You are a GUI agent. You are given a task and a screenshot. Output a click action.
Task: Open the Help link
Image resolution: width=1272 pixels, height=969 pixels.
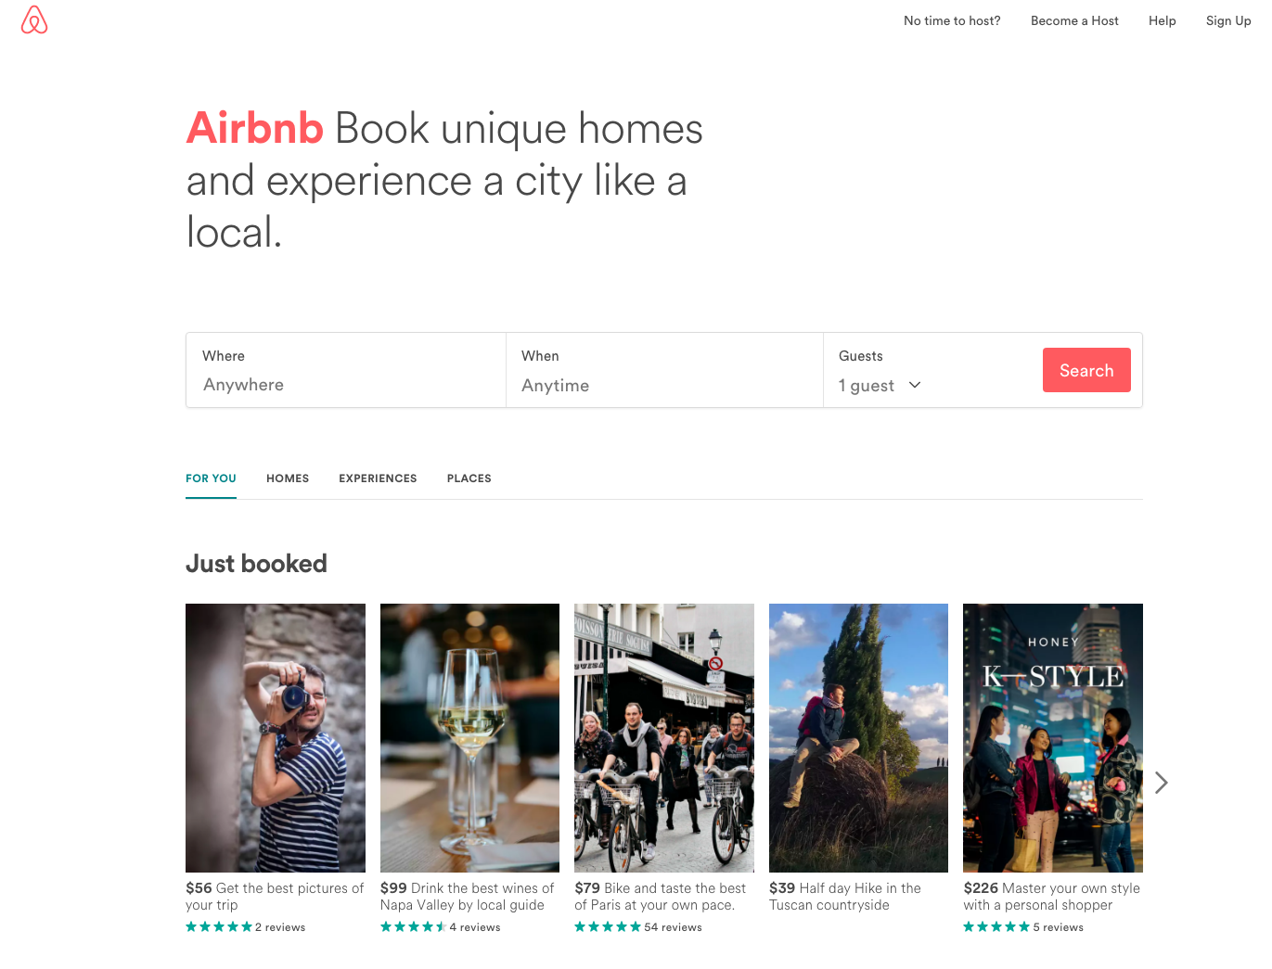[1162, 20]
